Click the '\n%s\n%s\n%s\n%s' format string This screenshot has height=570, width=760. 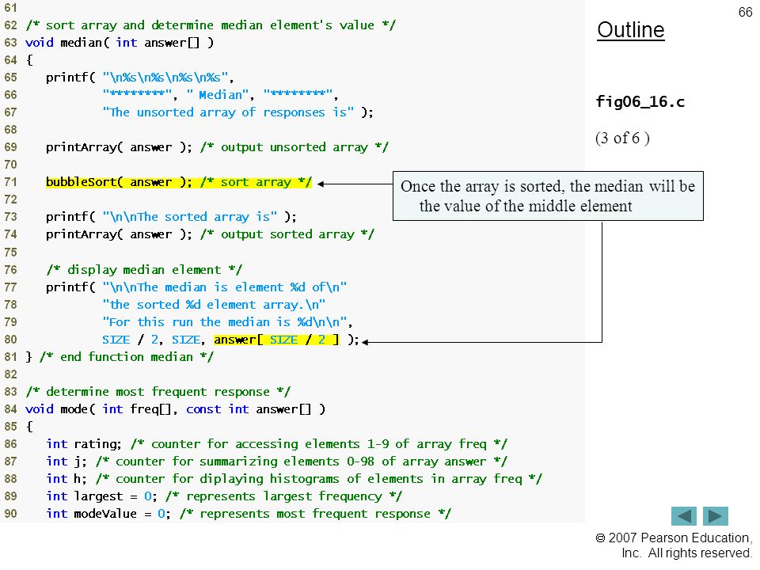coord(165,78)
